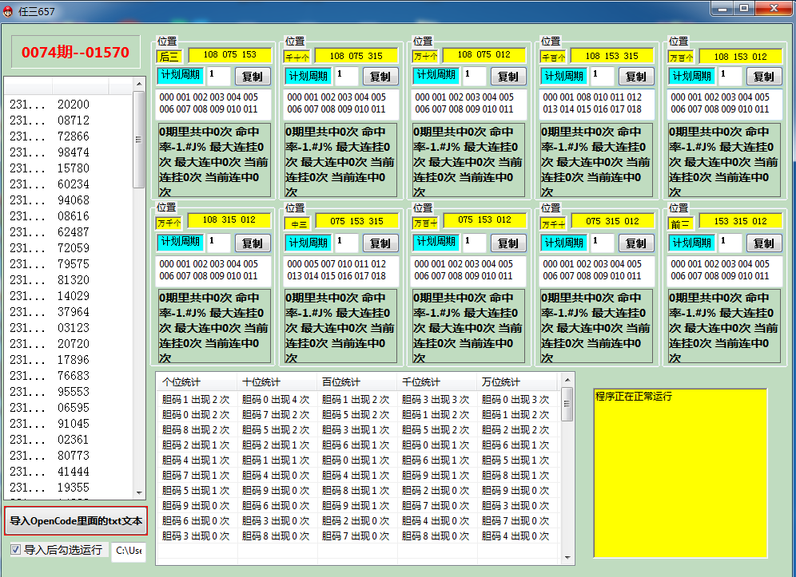
Task: Click 复制 in the 后三 panel
Action: pyautogui.click(x=253, y=77)
